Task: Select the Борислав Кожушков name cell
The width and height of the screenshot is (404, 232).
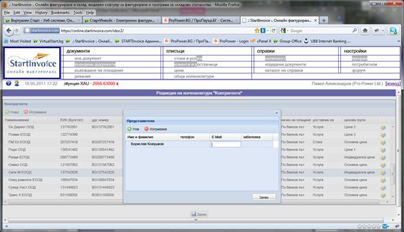Action: [x=152, y=144]
